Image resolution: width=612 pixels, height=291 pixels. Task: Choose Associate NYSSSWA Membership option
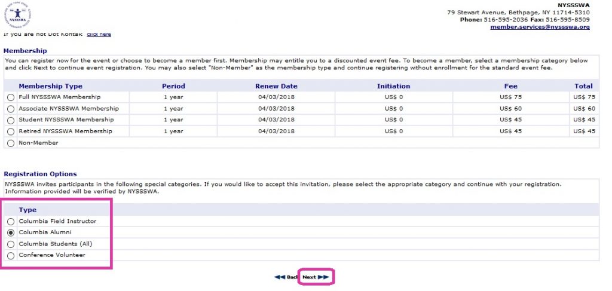10,109
